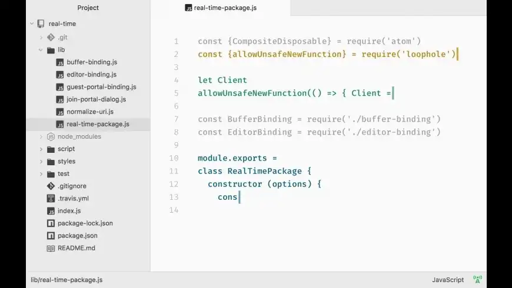This screenshot has height=288, width=512.
Task: Click the package.json file icon
Action: pyautogui.click(x=51, y=236)
